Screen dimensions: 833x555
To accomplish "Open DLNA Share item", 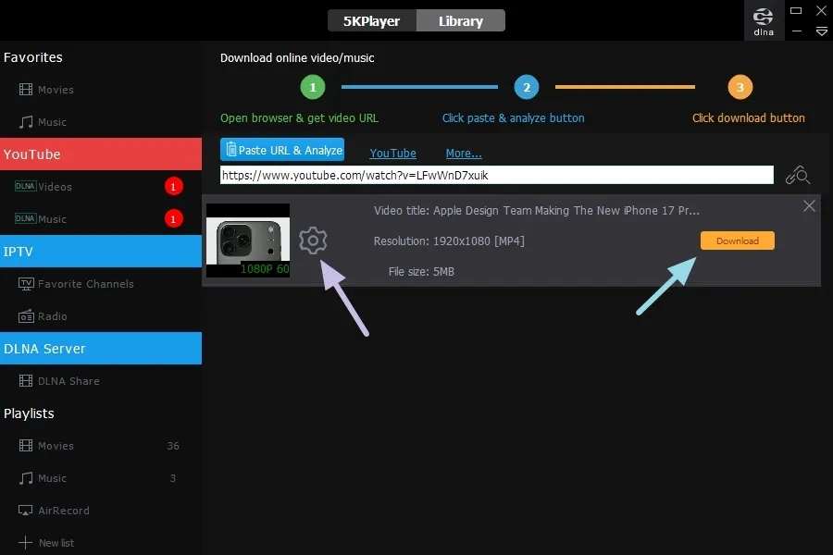I will tap(68, 381).
